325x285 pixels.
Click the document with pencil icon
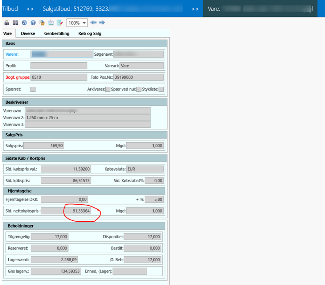pos(60,23)
